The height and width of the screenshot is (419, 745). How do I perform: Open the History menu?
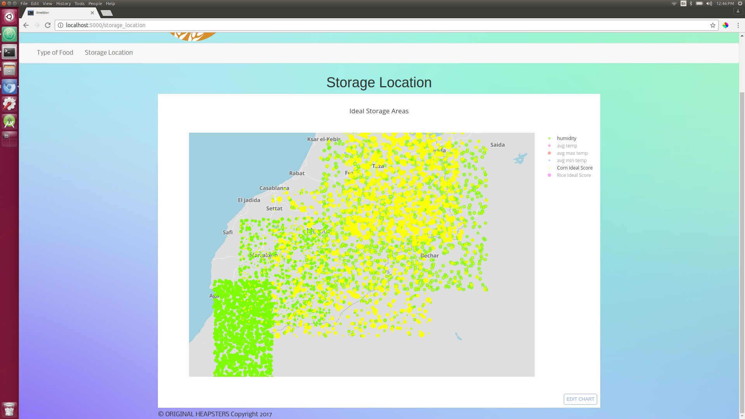tap(63, 3)
